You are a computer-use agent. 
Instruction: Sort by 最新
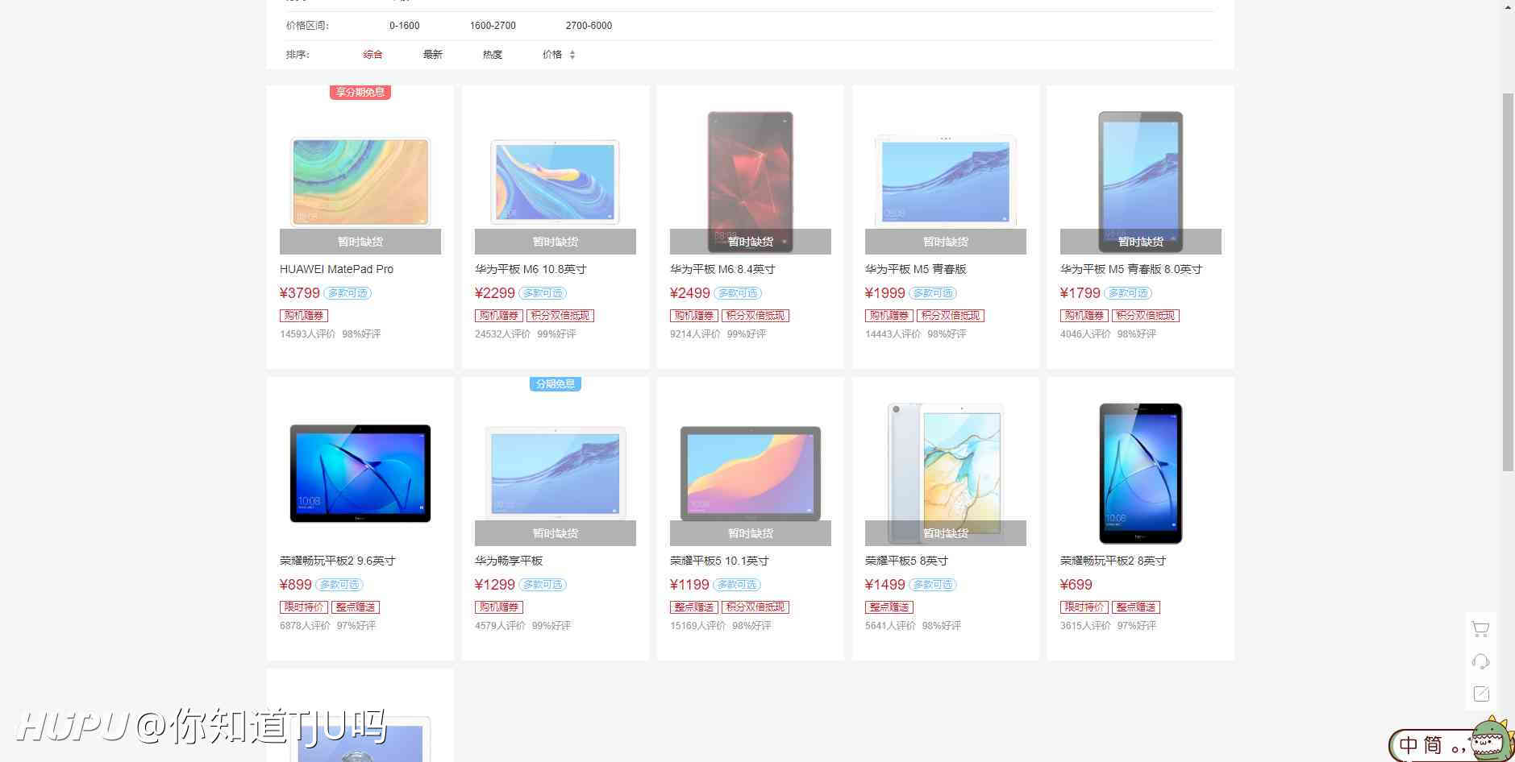pyautogui.click(x=433, y=55)
